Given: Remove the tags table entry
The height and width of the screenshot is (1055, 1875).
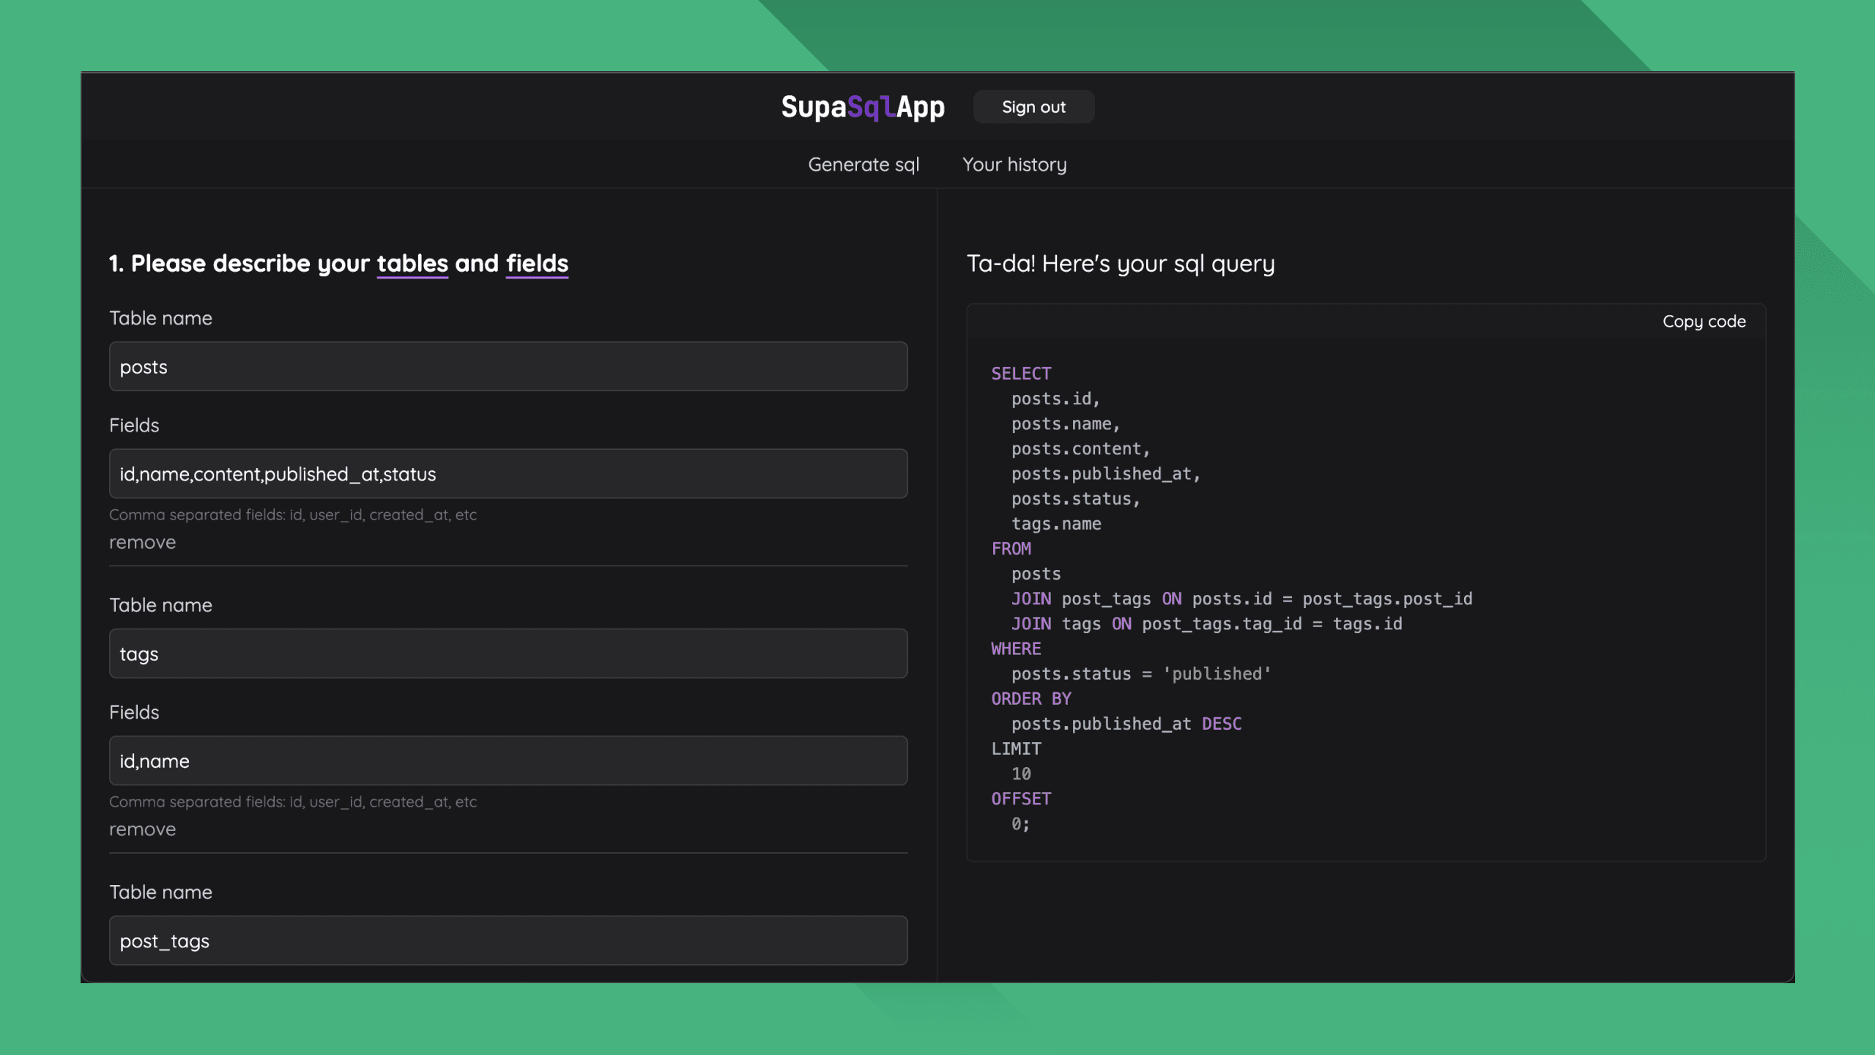Looking at the screenshot, I should coord(142,829).
